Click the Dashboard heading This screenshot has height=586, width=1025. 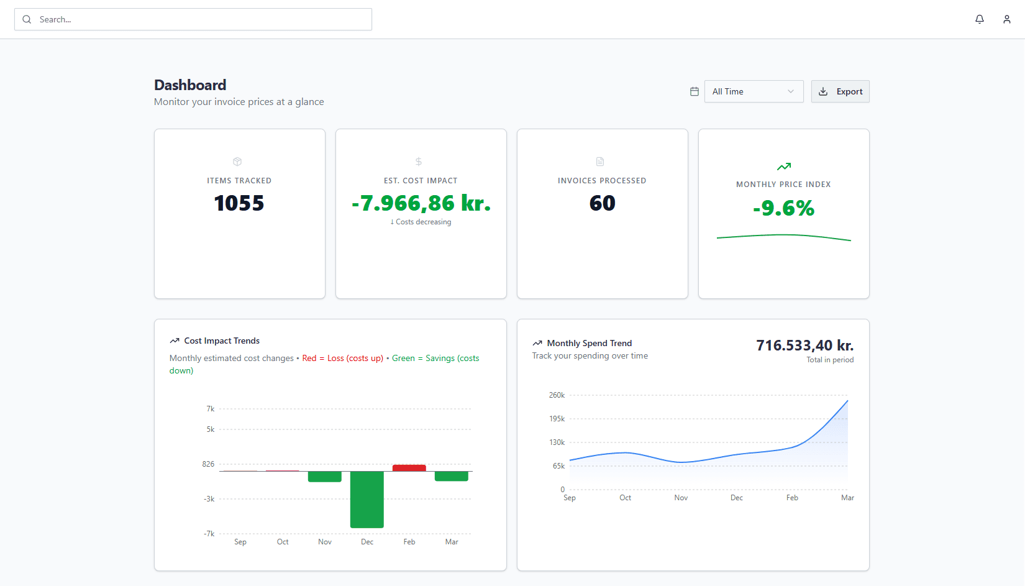(189, 85)
